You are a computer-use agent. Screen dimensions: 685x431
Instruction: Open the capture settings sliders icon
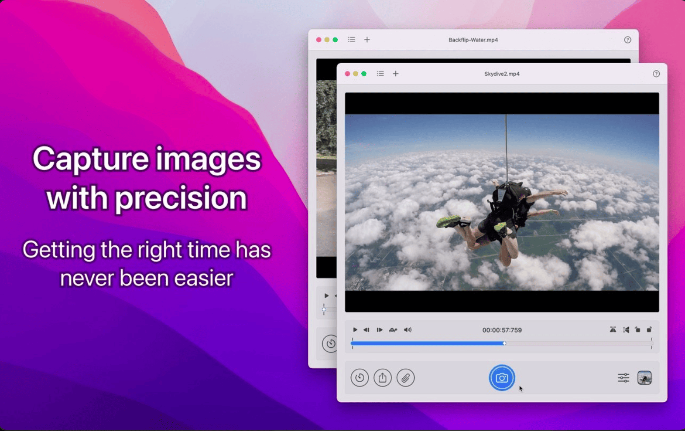[623, 378]
